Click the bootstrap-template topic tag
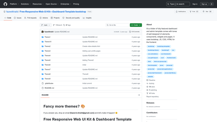The image size is (217, 122). click(163, 46)
